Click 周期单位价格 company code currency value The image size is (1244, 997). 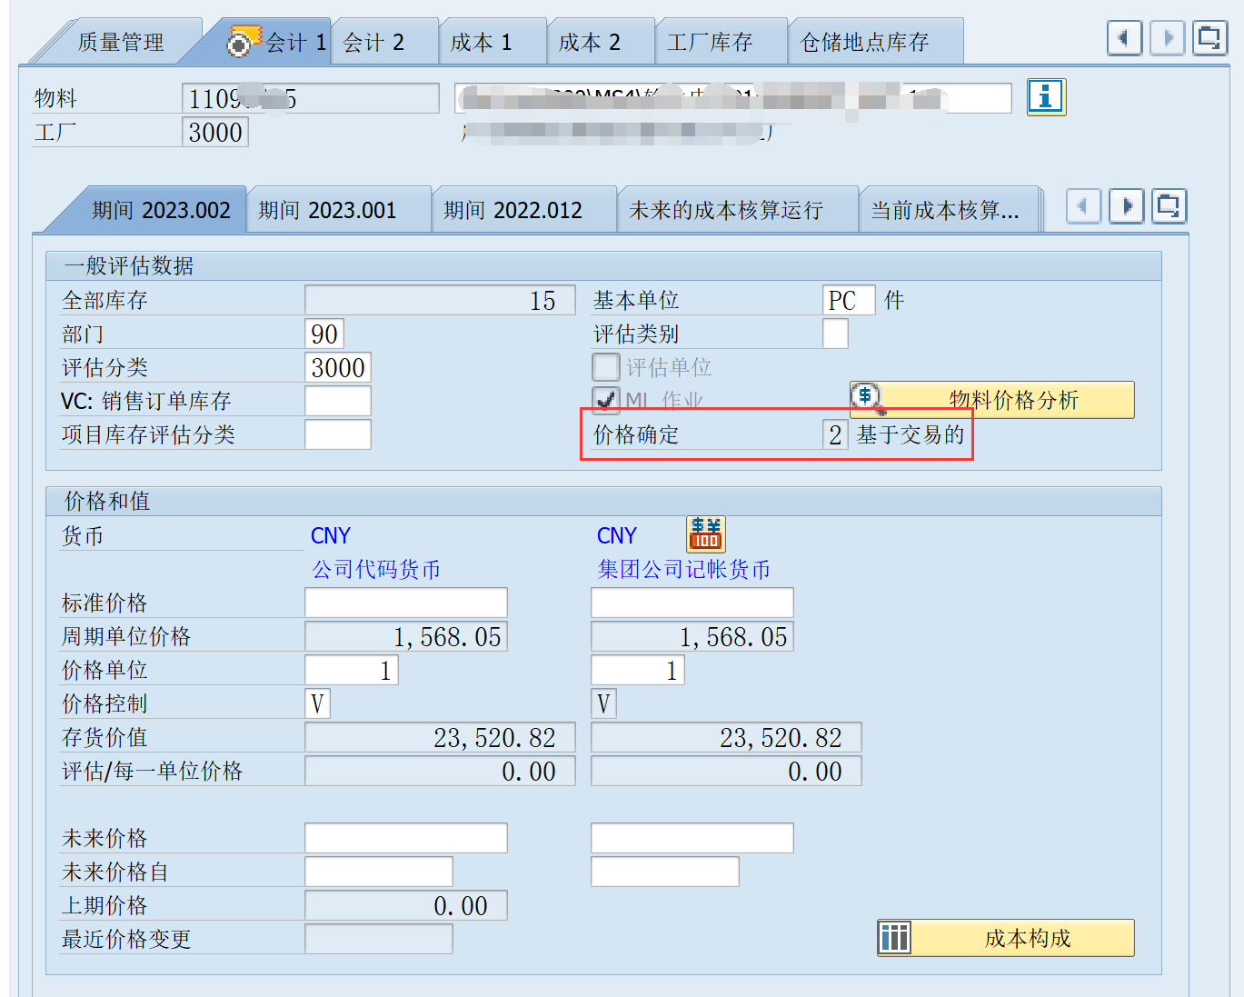click(406, 636)
